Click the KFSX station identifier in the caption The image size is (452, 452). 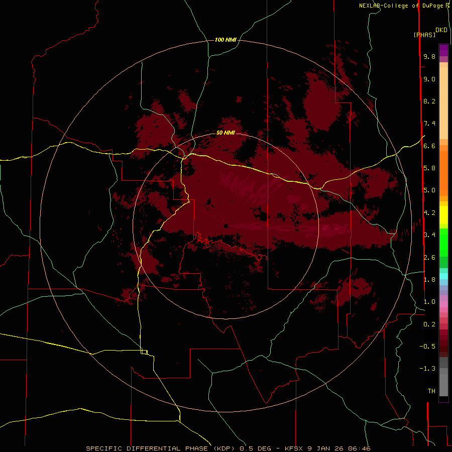click(x=294, y=448)
